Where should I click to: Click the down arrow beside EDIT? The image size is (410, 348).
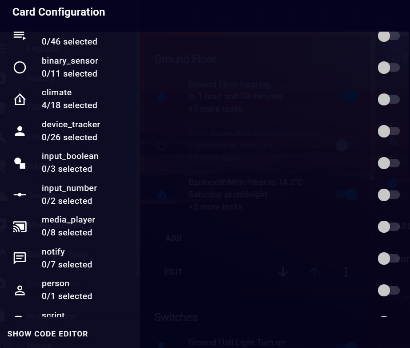pyautogui.click(x=283, y=272)
